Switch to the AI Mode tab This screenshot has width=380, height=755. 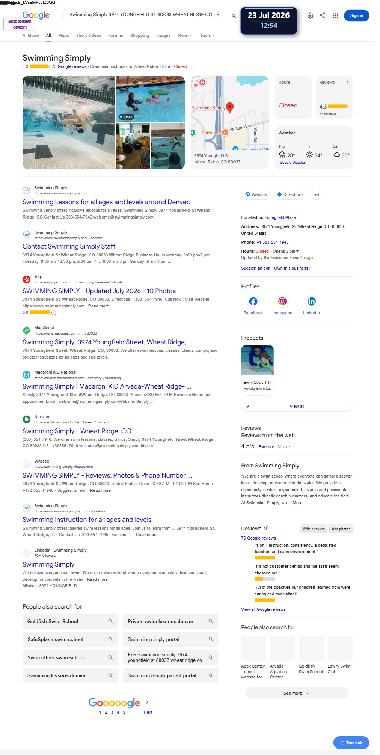tap(30, 35)
